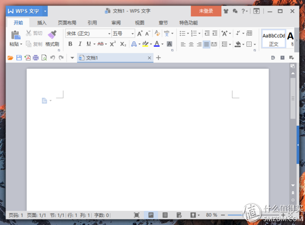The height and width of the screenshot is (225, 305).
Task: Click the Print icon
Action: 36,58
